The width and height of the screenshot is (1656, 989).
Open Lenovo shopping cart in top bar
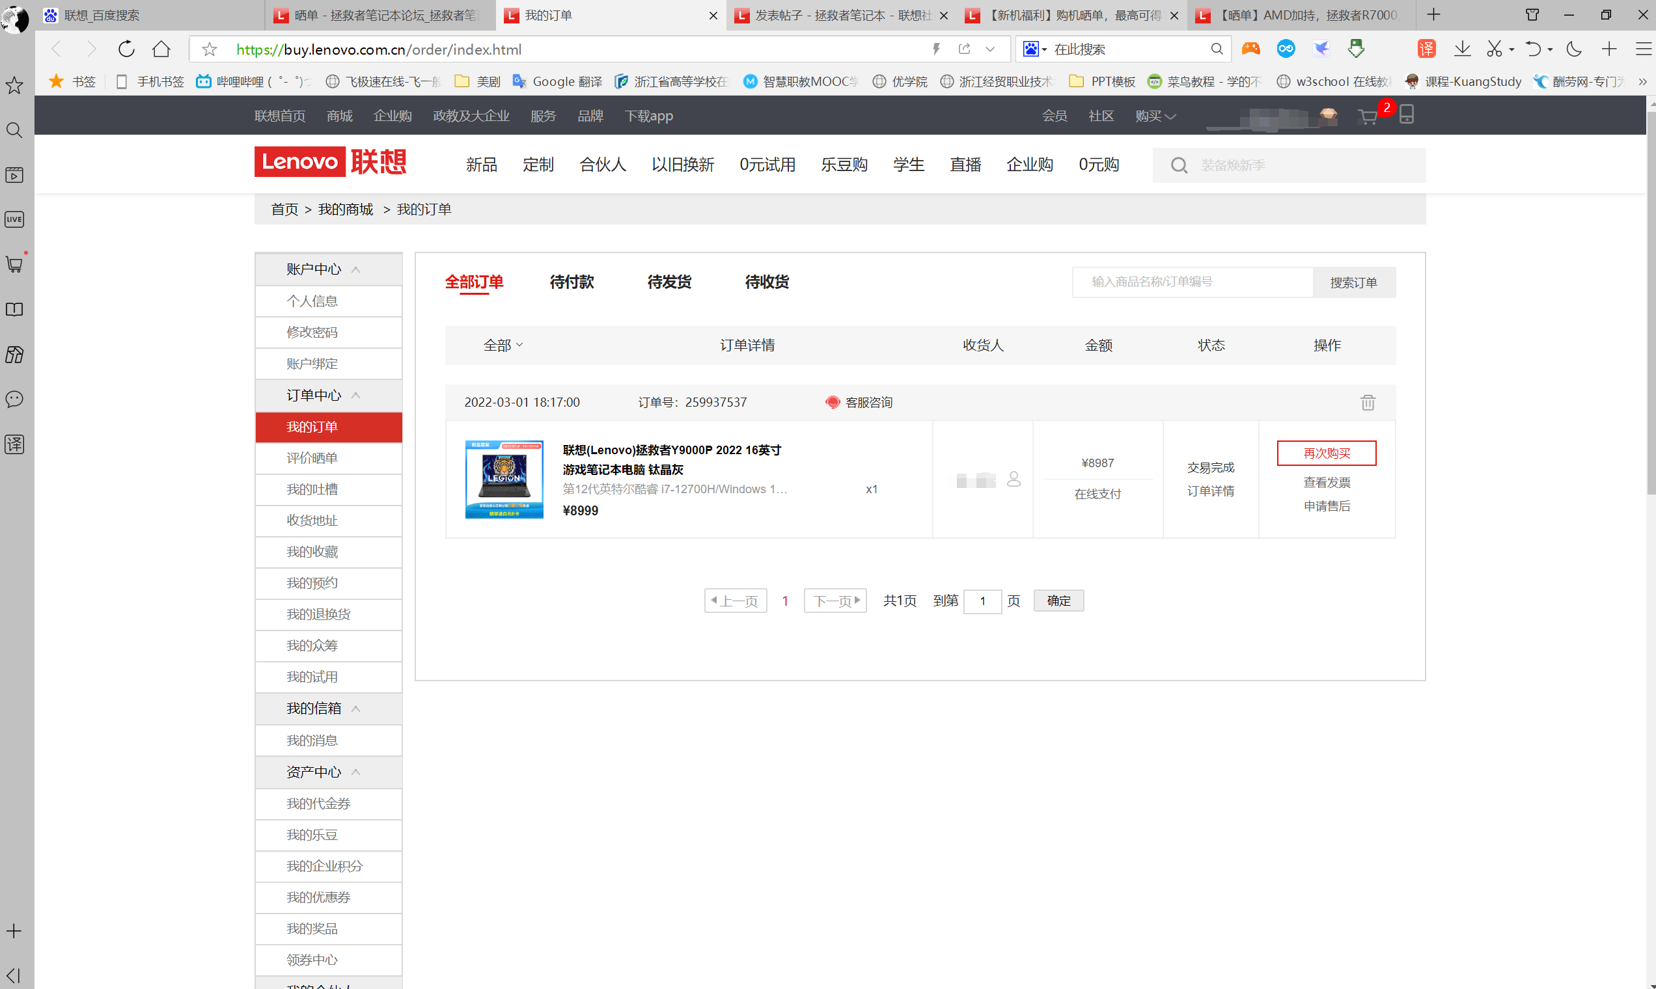tap(1368, 116)
